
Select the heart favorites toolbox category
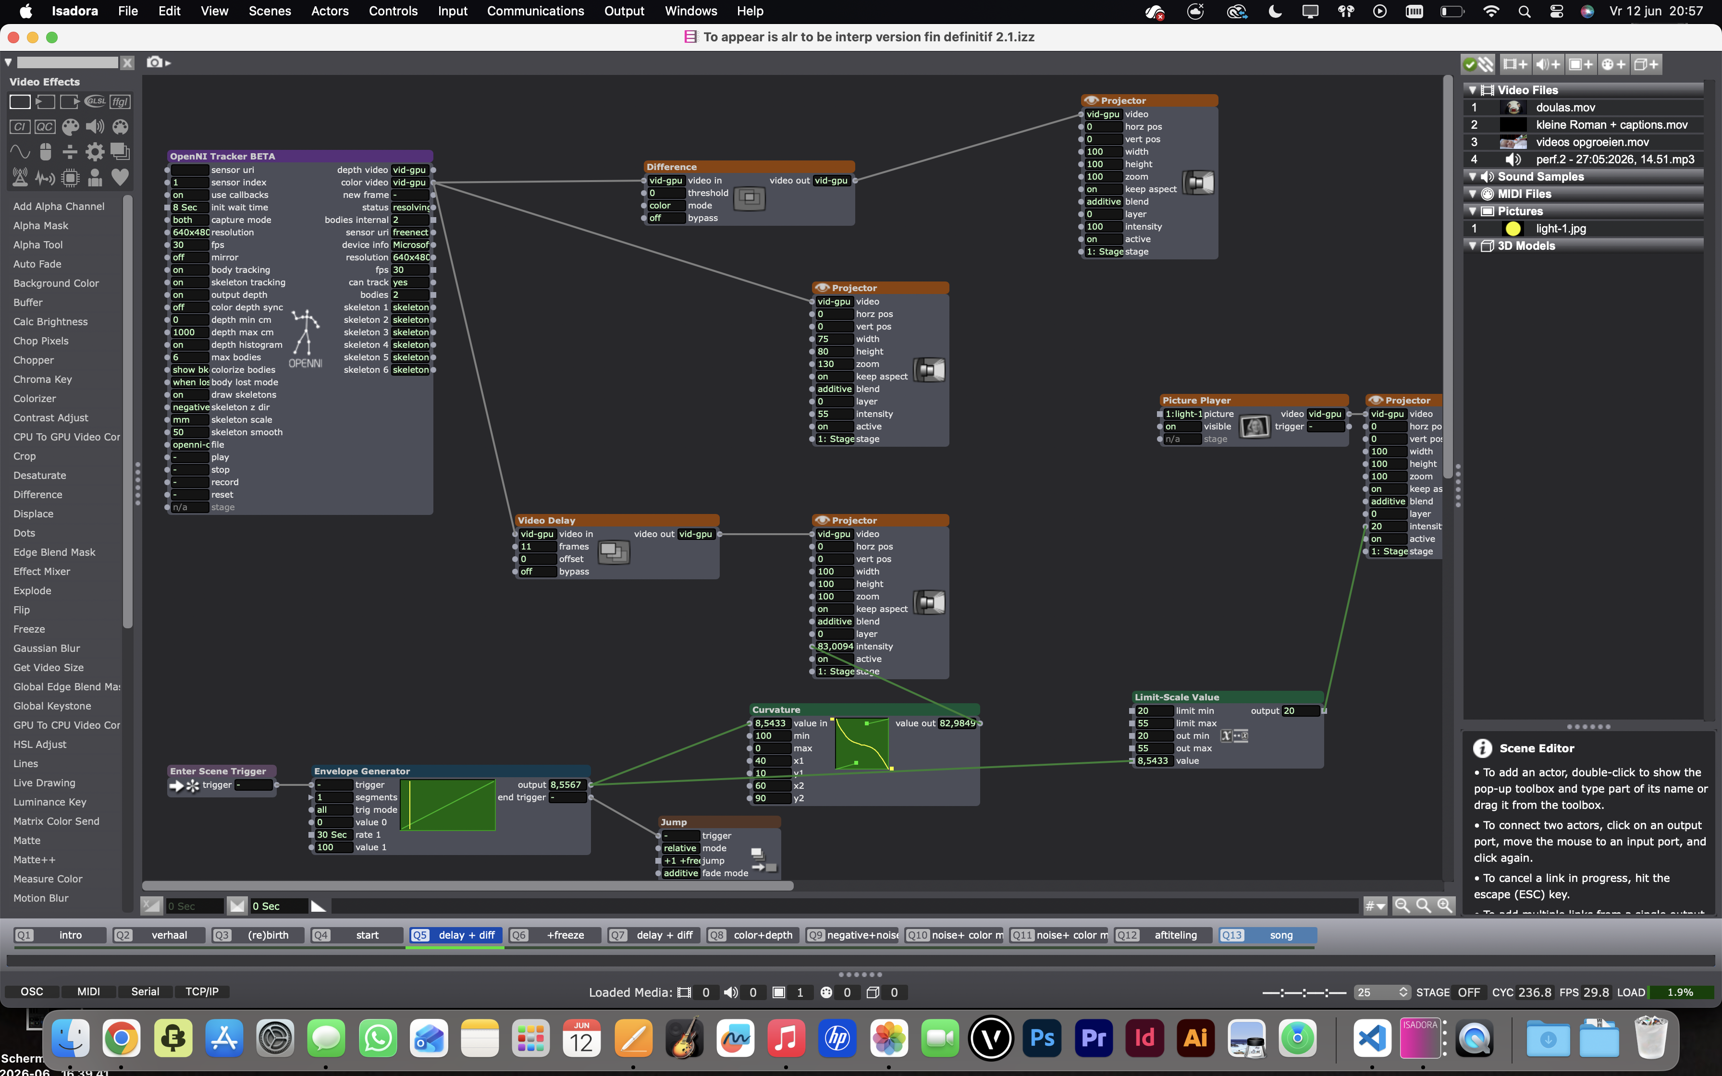(x=120, y=176)
